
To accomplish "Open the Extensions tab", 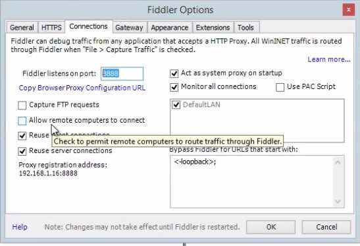I will 213,28.
